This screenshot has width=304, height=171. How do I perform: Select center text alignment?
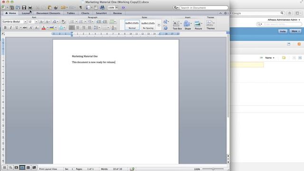[77, 28]
